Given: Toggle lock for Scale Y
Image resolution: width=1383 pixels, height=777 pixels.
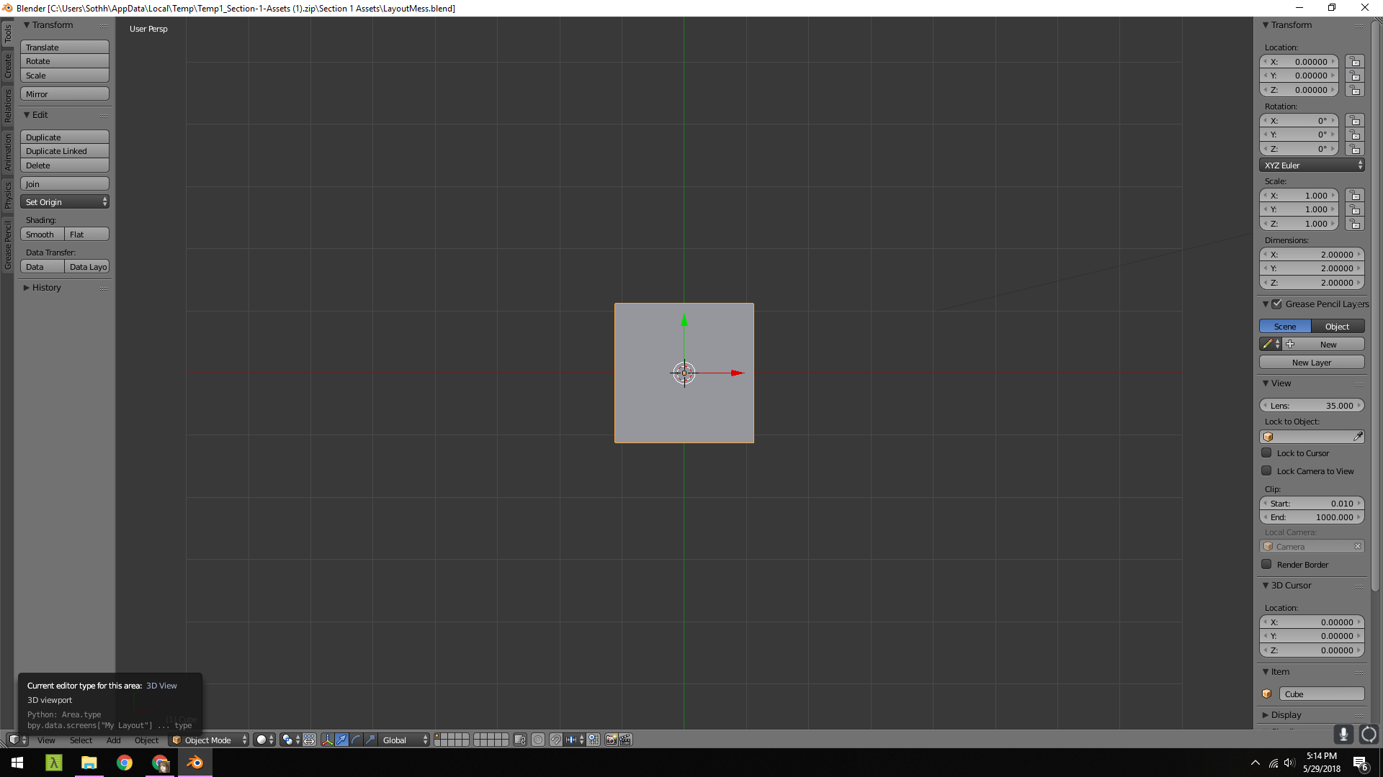Looking at the screenshot, I should (x=1355, y=209).
